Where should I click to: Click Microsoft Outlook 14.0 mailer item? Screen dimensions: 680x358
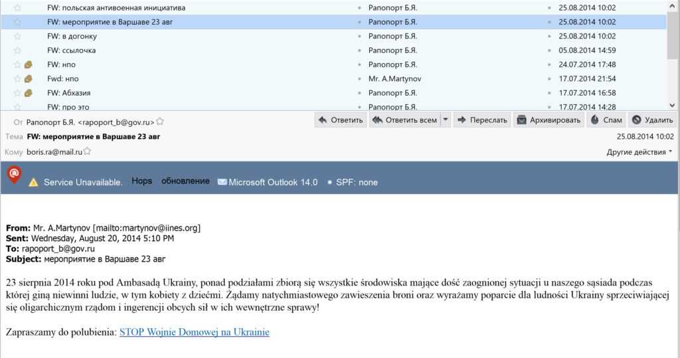pos(268,182)
